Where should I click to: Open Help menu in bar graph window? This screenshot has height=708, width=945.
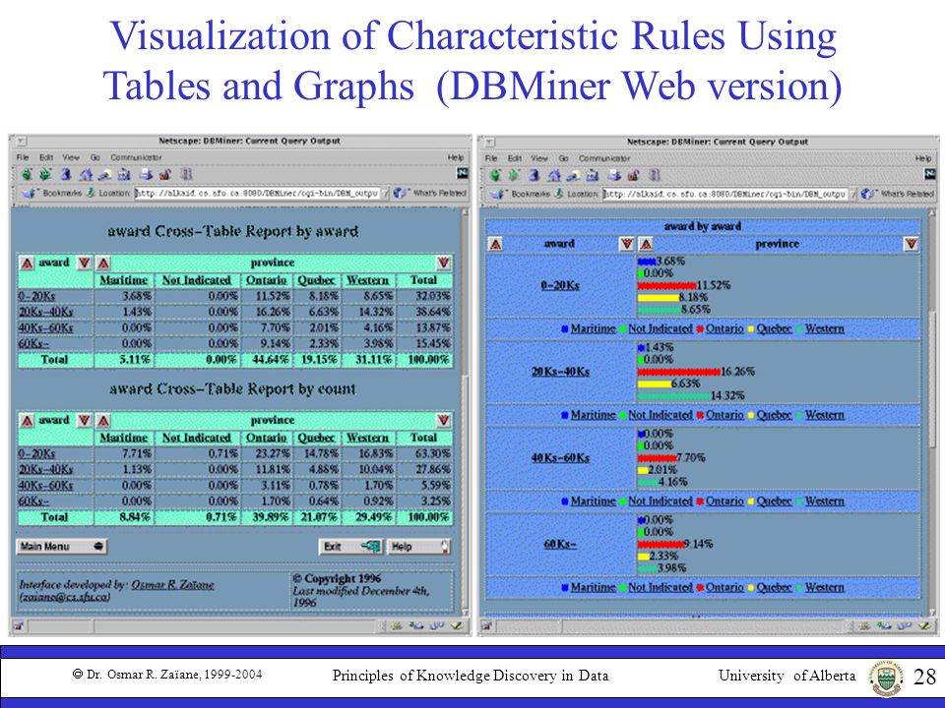pos(923,158)
